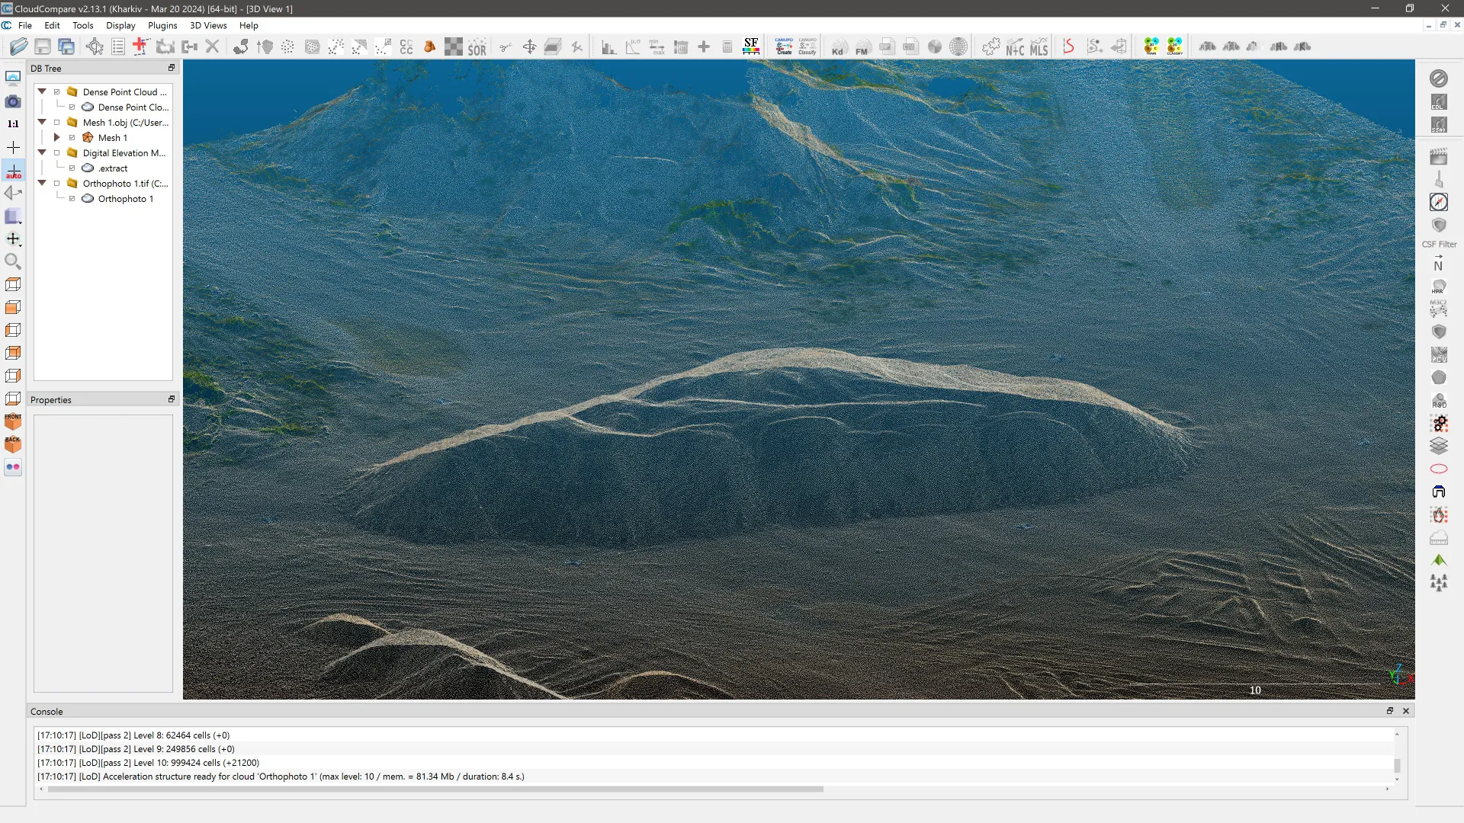Select the Point picking tool
Viewport: 1464px width, 823px height.
95,46
